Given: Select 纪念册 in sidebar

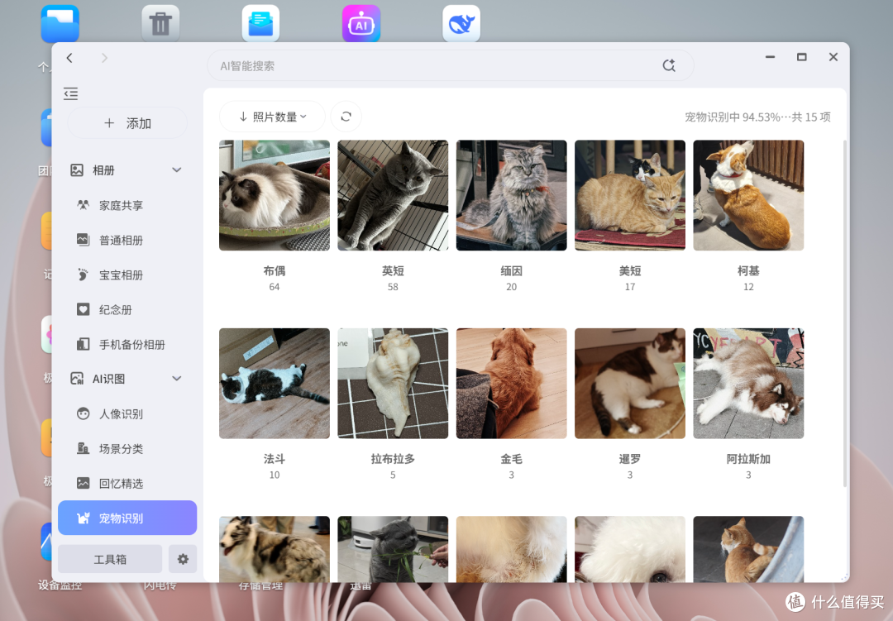Looking at the screenshot, I should 127,309.
